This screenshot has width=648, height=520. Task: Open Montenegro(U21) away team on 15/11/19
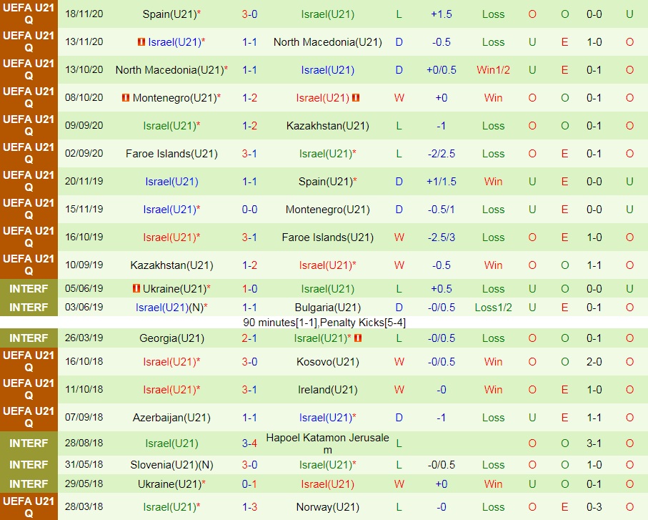click(328, 210)
